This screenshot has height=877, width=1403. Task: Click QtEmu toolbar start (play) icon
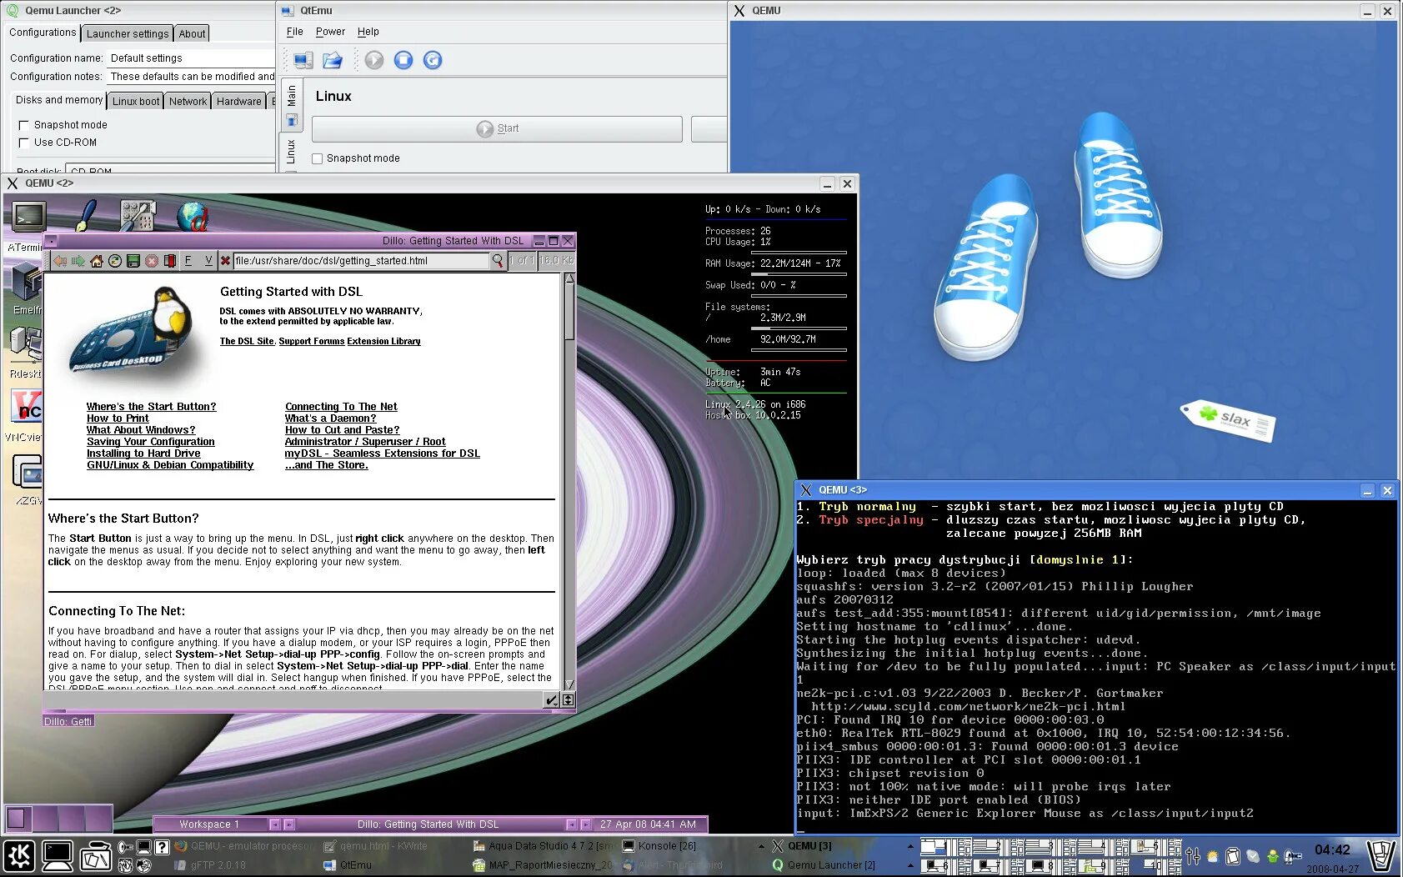click(x=374, y=60)
